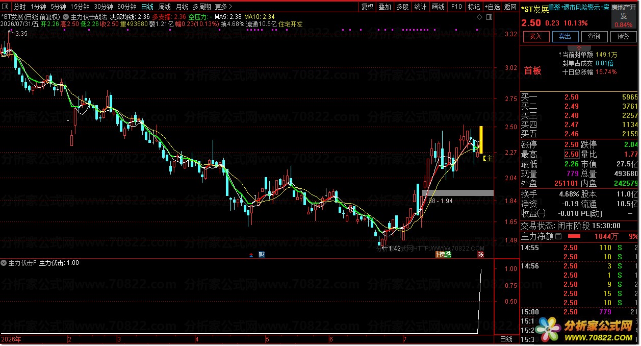Open the 房地产开发 sector box
The image size is (641, 346).
click(x=623, y=16)
